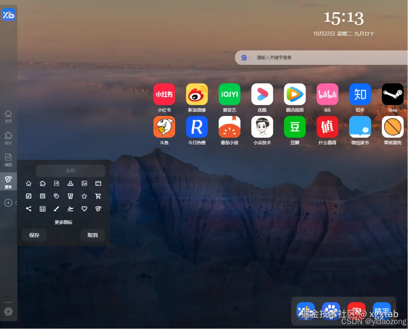
Task: Choose the shopping cart icon in picker
Action: [98, 196]
